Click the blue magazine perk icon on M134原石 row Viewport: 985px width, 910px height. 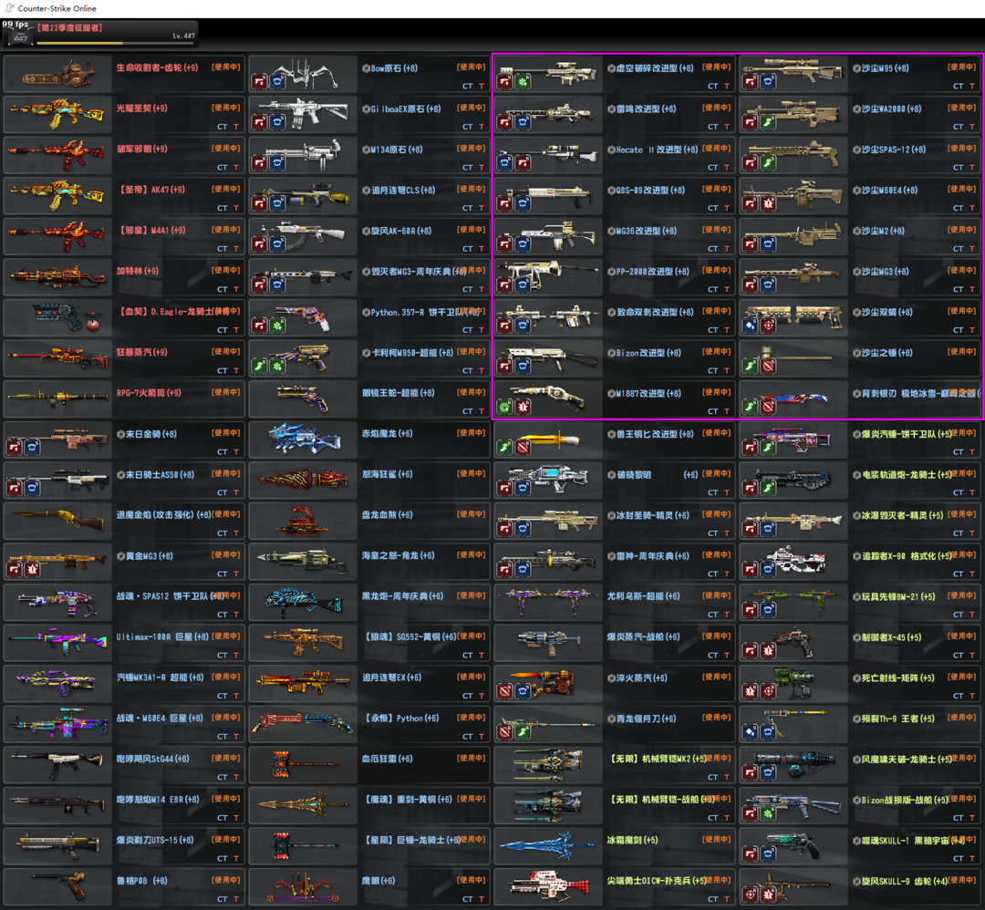277,162
